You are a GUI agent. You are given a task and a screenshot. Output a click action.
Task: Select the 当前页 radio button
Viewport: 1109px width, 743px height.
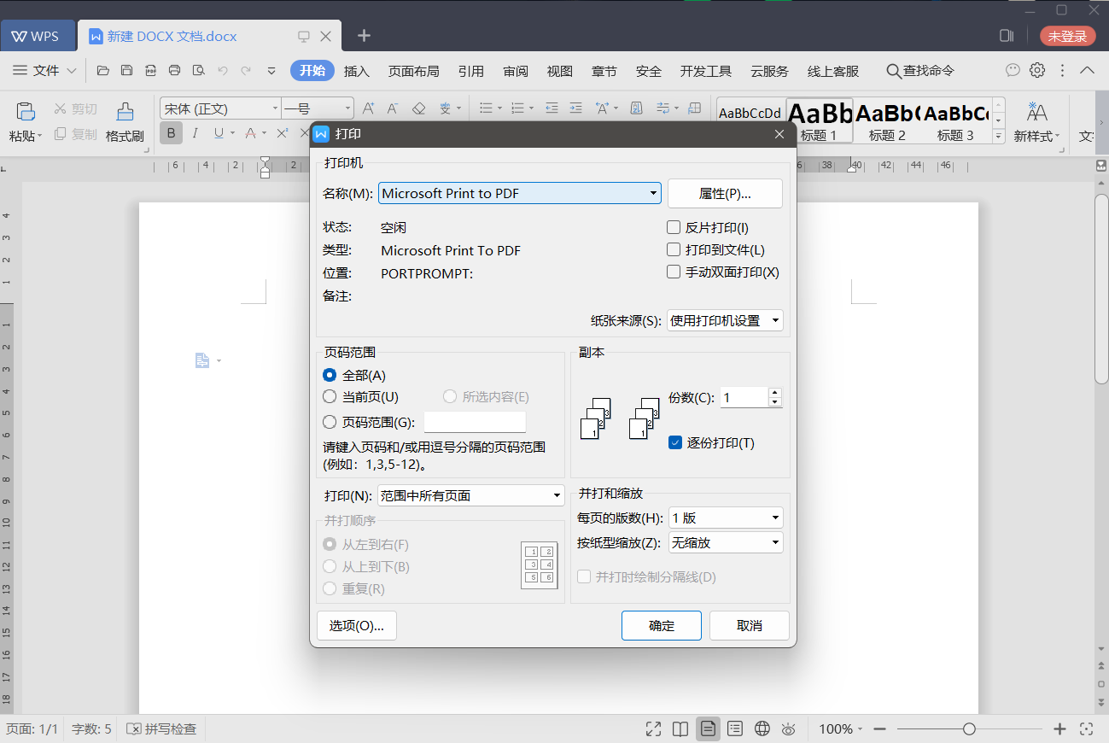(329, 395)
